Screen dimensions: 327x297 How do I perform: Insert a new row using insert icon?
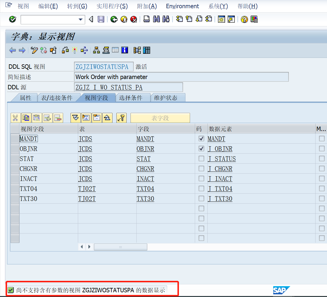(x=47, y=118)
